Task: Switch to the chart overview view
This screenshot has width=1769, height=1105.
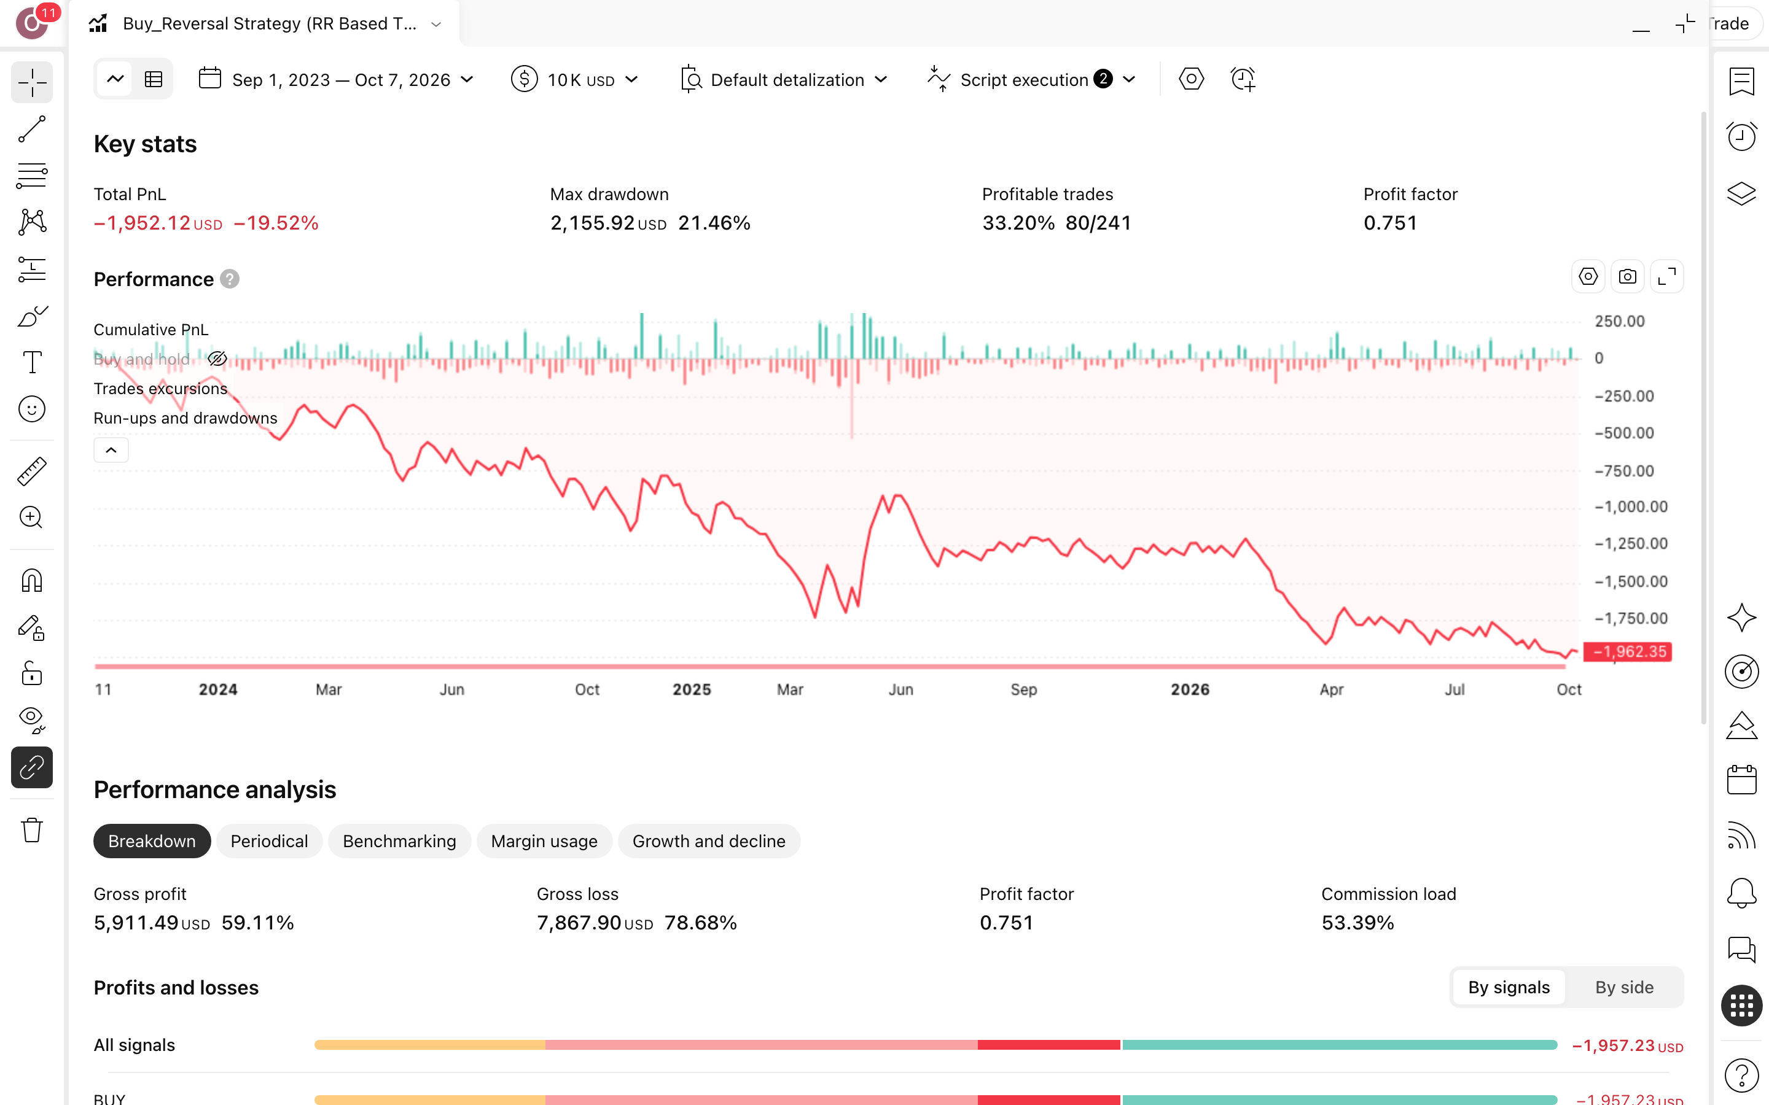Action: coord(115,80)
